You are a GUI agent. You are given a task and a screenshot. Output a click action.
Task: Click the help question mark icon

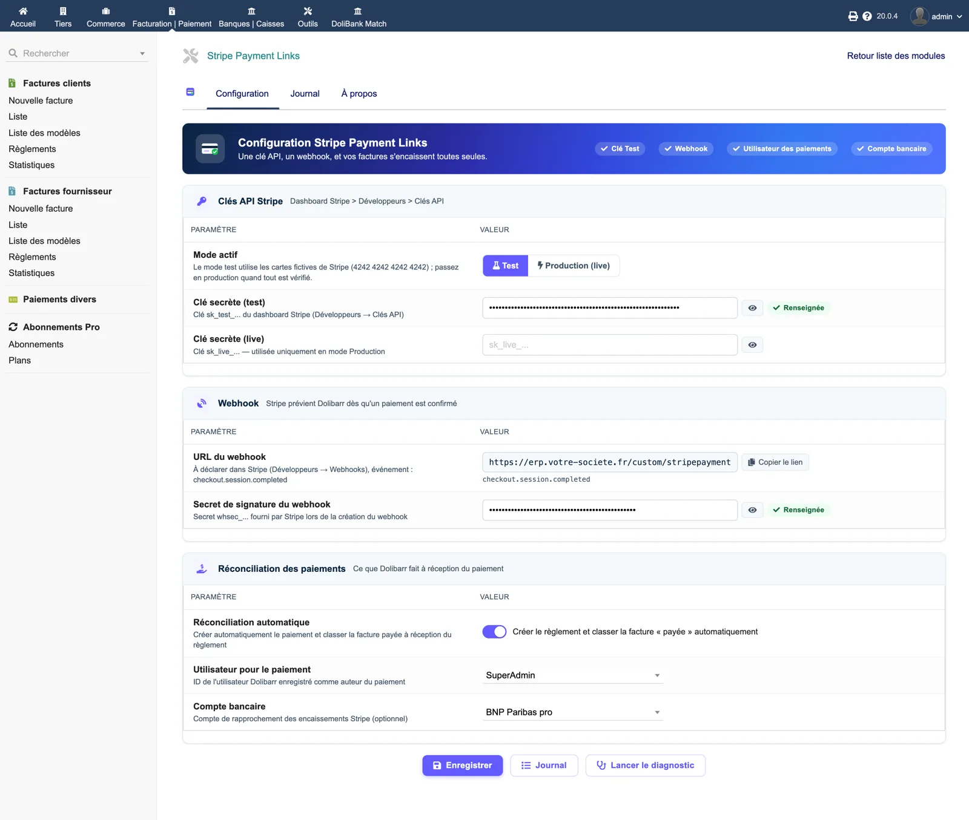pyautogui.click(x=867, y=16)
